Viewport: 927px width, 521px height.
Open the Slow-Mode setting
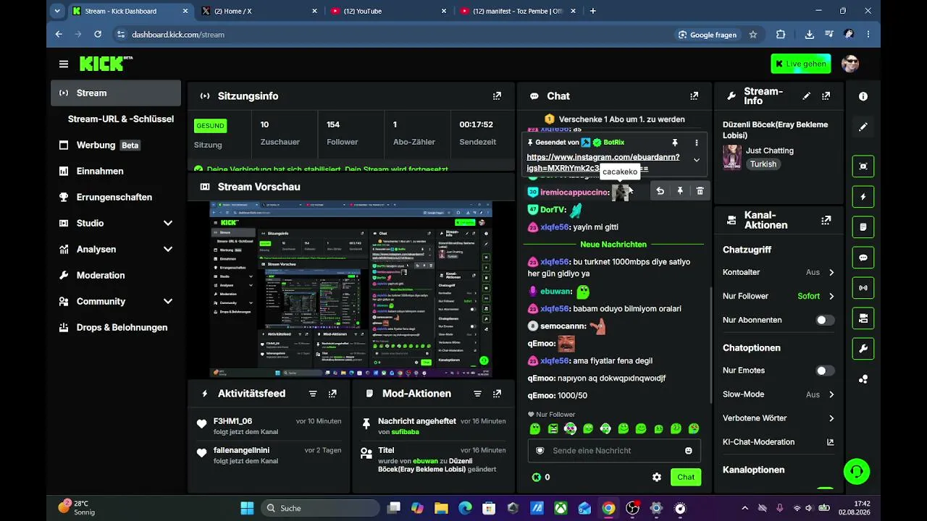pos(779,394)
